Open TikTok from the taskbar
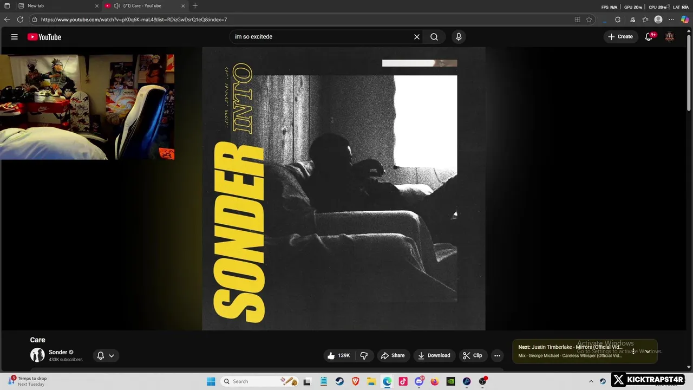Image resolution: width=693 pixels, height=390 pixels. coord(403,381)
